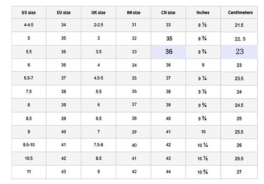
Task: Select the highlighted CN size 36 cell
Action: point(169,52)
